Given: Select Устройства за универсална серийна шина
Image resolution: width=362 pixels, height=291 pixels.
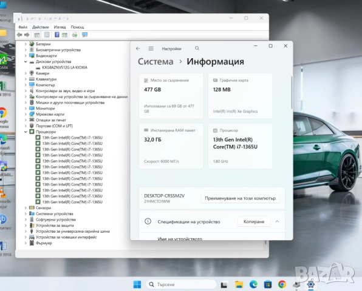Looking at the screenshot, I should (72, 232).
